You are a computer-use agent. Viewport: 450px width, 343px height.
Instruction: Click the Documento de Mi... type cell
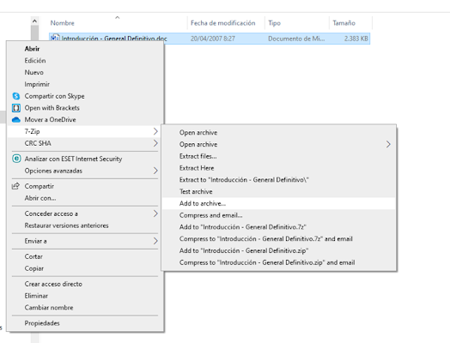tap(296, 39)
